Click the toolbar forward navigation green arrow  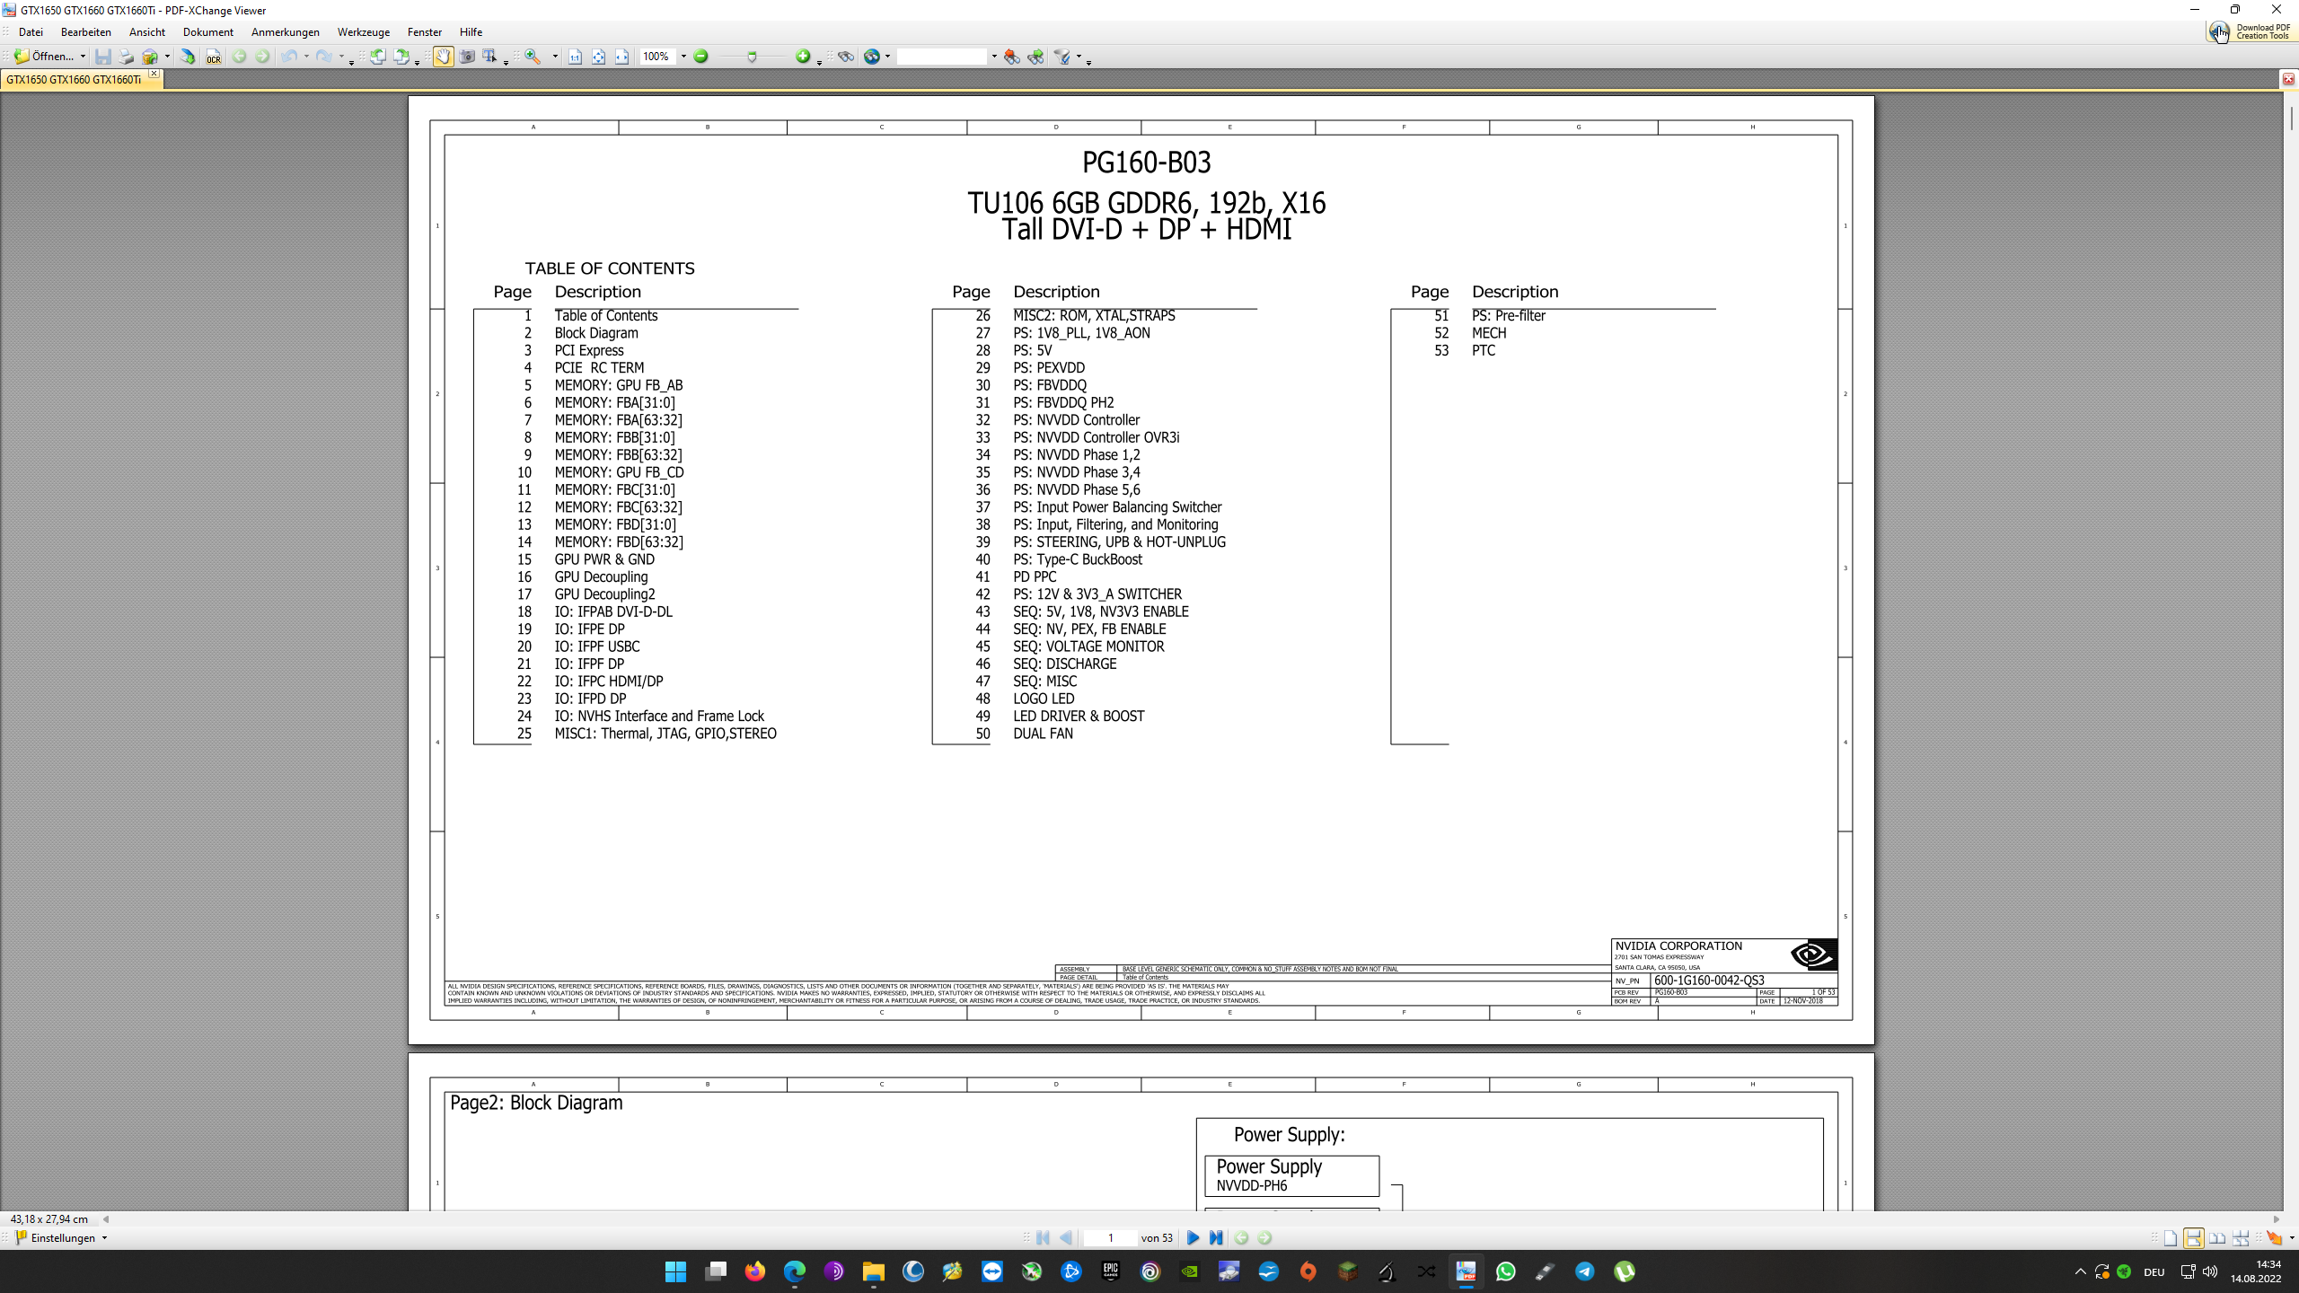tap(262, 57)
